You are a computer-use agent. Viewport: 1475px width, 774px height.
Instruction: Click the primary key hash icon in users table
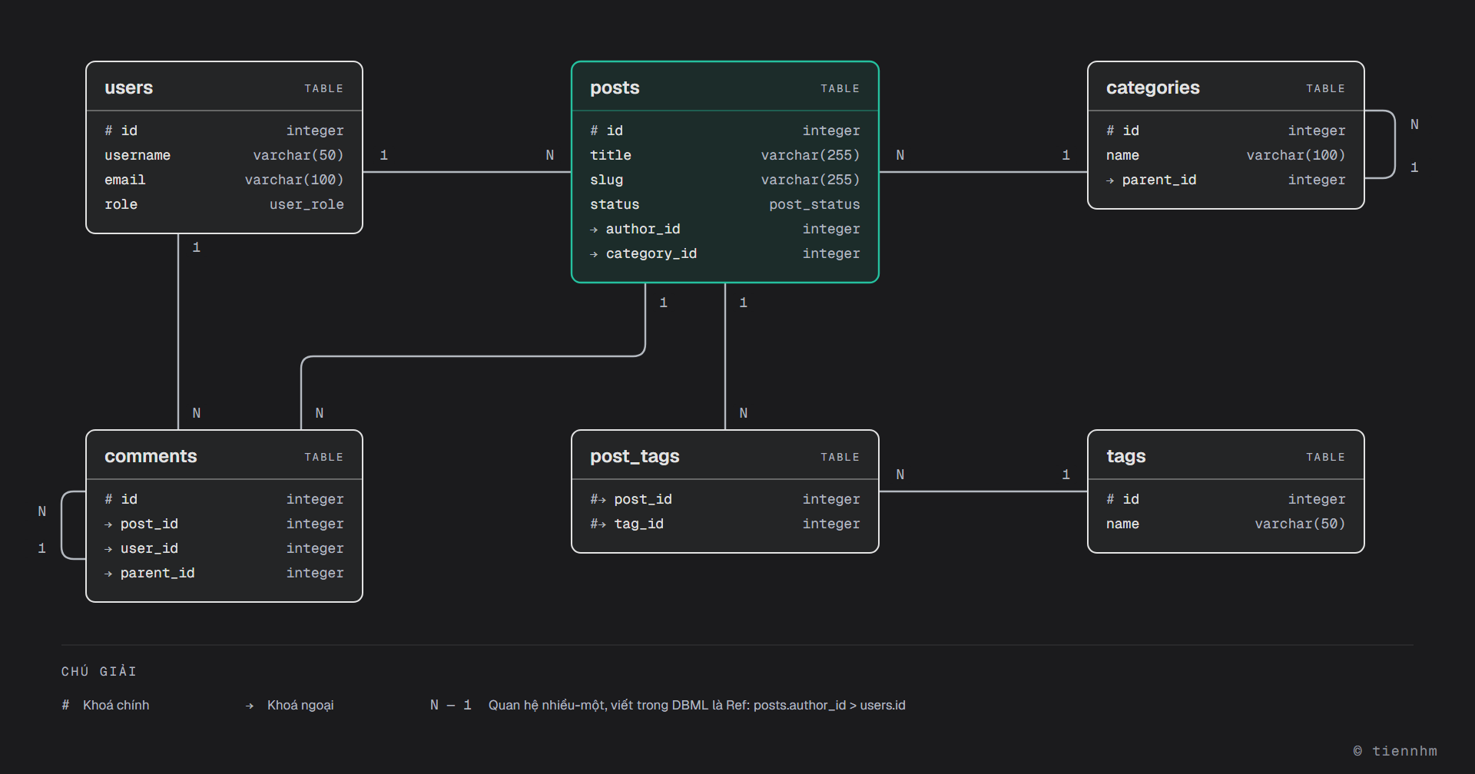click(108, 131)
